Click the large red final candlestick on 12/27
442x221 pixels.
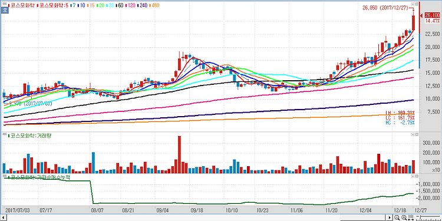click(414, 22)
